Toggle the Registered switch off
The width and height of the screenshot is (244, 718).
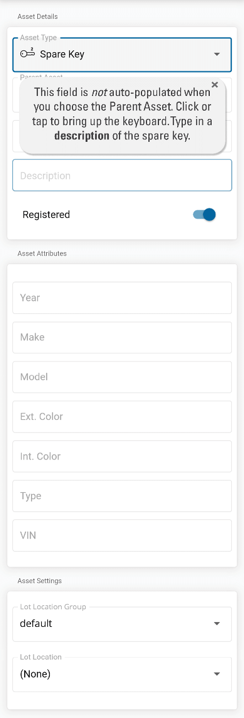pyautogui.click(x=204, y=214)
